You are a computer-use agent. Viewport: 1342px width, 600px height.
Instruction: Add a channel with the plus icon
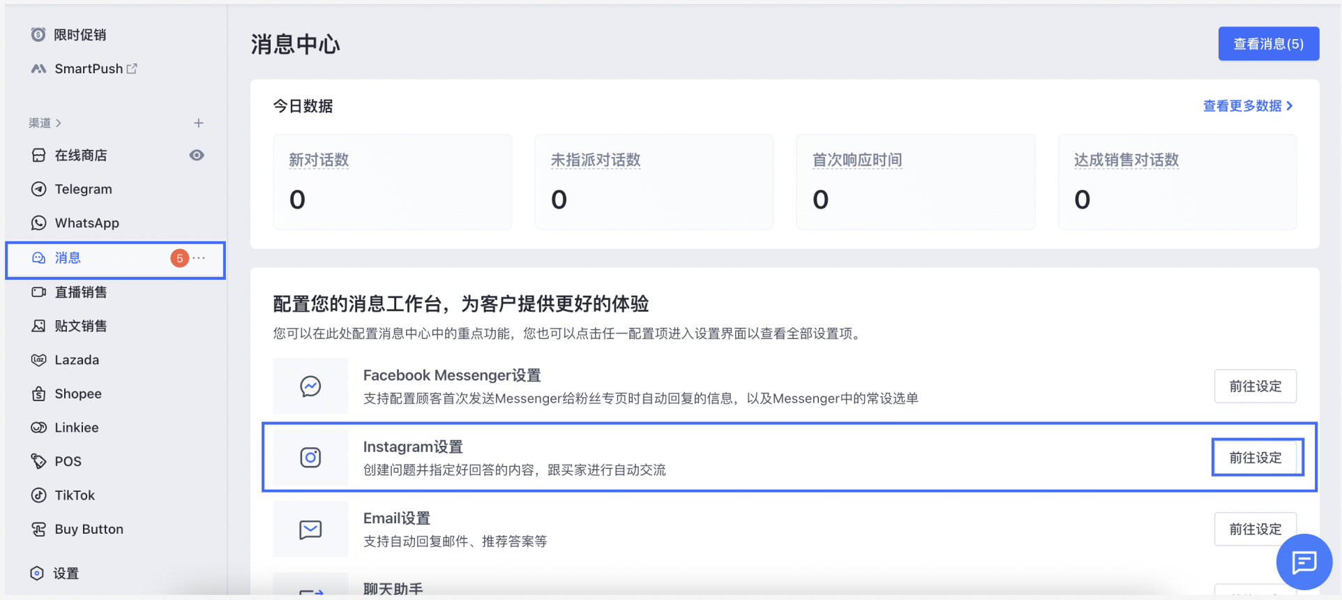199,123
